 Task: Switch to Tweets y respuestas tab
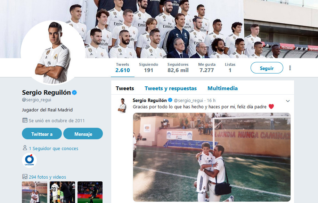tap(171, 88)
